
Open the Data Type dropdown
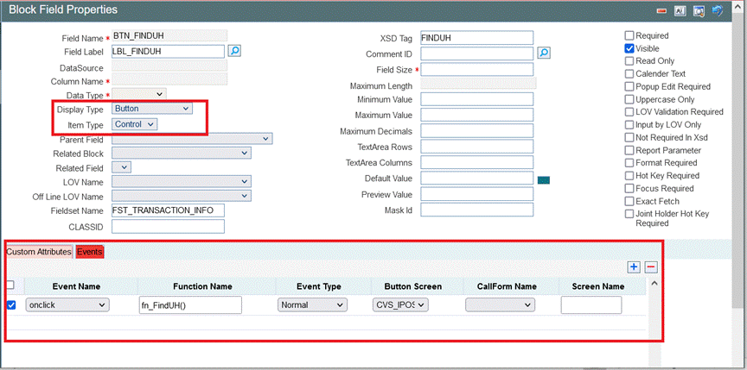[x=139, y=95]
